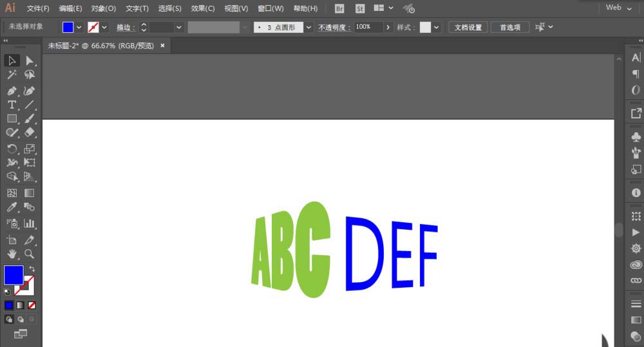Select the Mesh tool
Image resolution: width=644 pixels, height=347 pixels.
[12, 193]
